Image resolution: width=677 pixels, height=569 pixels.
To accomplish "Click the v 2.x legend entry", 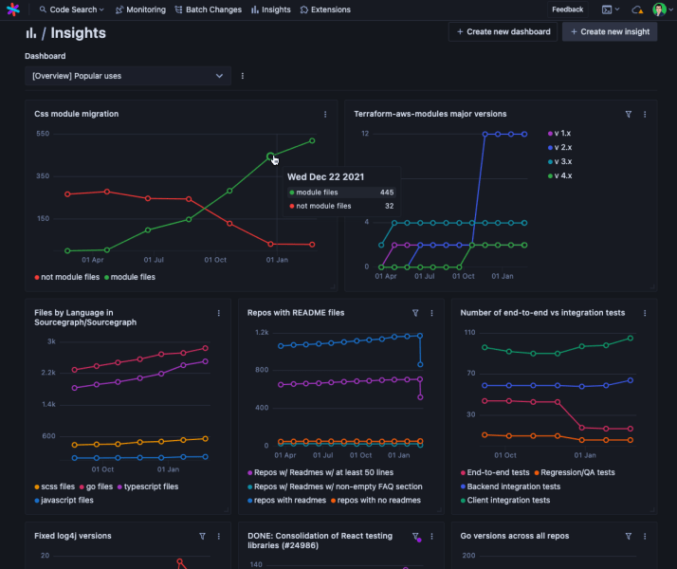I will click(559, 147).
